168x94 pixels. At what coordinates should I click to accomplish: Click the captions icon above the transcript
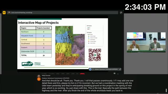pos(114,73)
